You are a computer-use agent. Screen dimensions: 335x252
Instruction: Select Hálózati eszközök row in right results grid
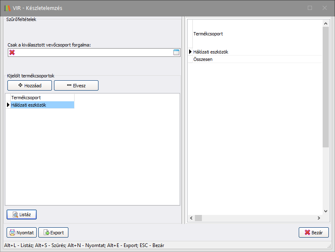coord(255,52)
